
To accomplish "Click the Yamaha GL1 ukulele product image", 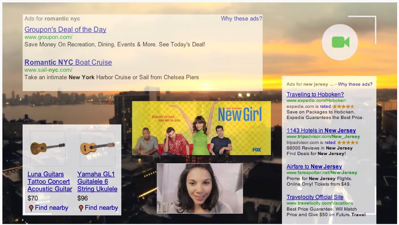I will [x=97, y=148].
